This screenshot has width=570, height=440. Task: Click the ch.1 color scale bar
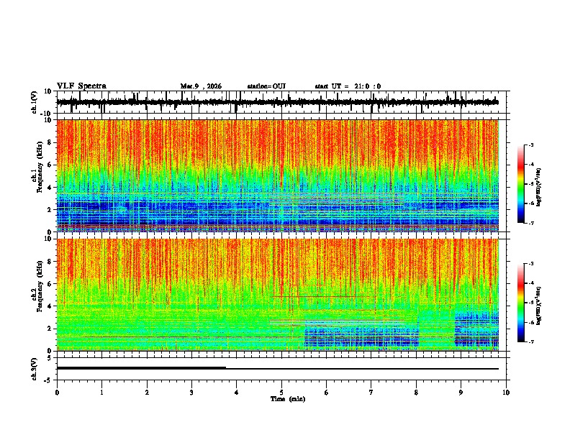pyautogui.click(x=520, y=184)
